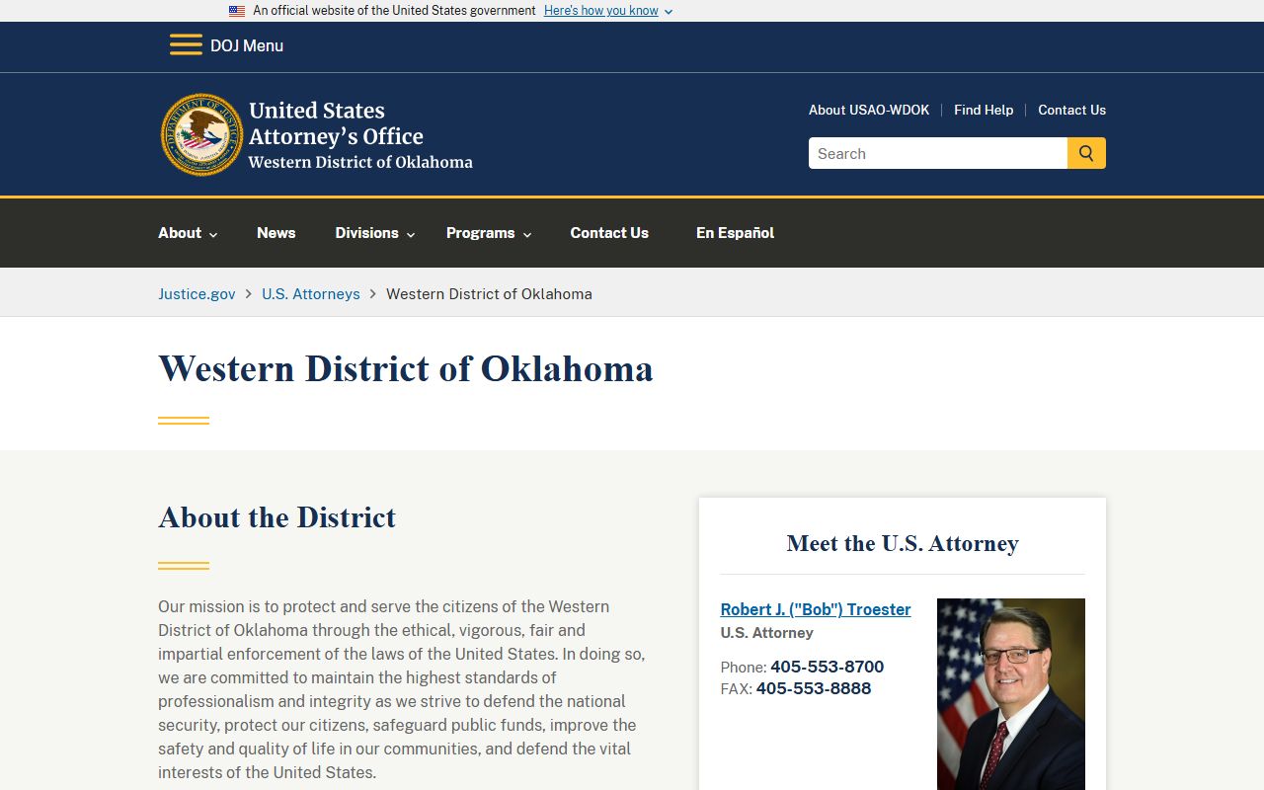Expand the About menu dropdown
Image resolution: width=1264 pixels, height=790 pixels.
pyautogui.click(x=188, y=233)
